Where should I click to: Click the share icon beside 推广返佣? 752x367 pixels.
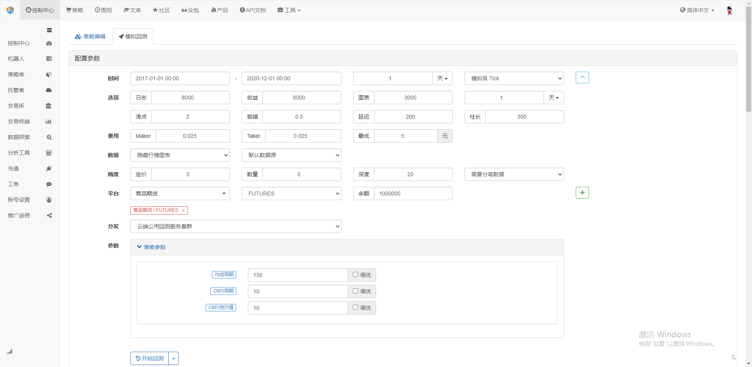pyautogui.click(x=49, y=215)
